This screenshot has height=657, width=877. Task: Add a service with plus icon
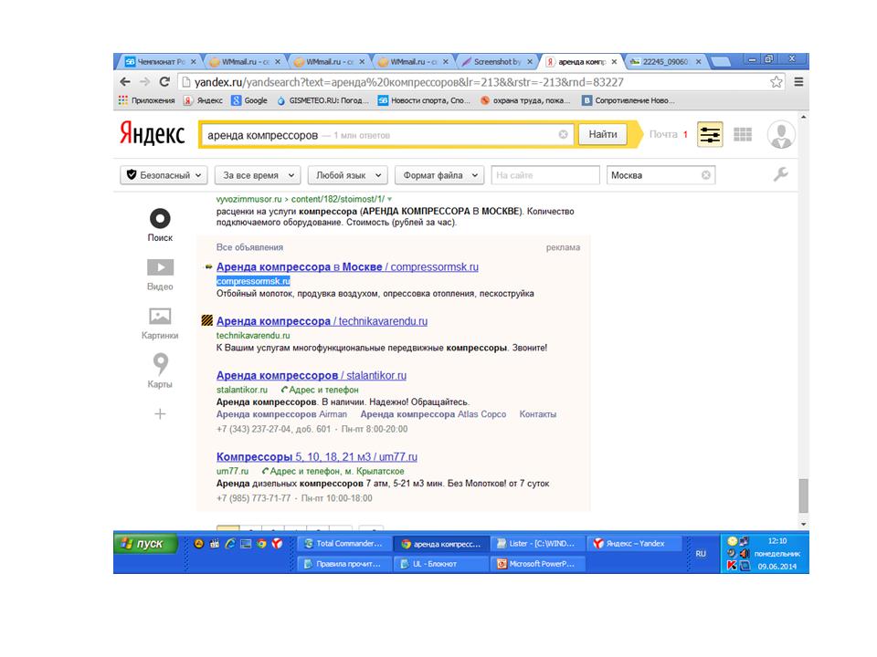160,414
